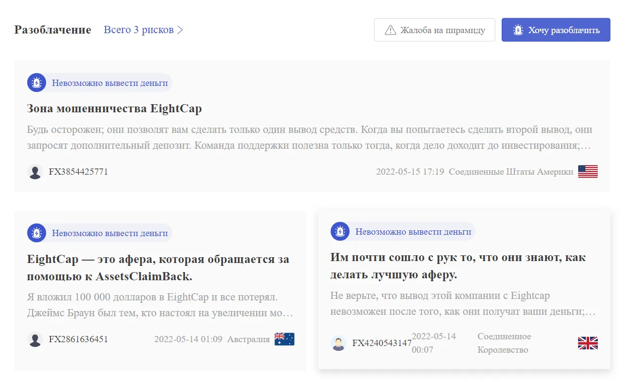Click the chevron after 'Всего 3 рисков'
629x382 pixels.
pos(180,30)
